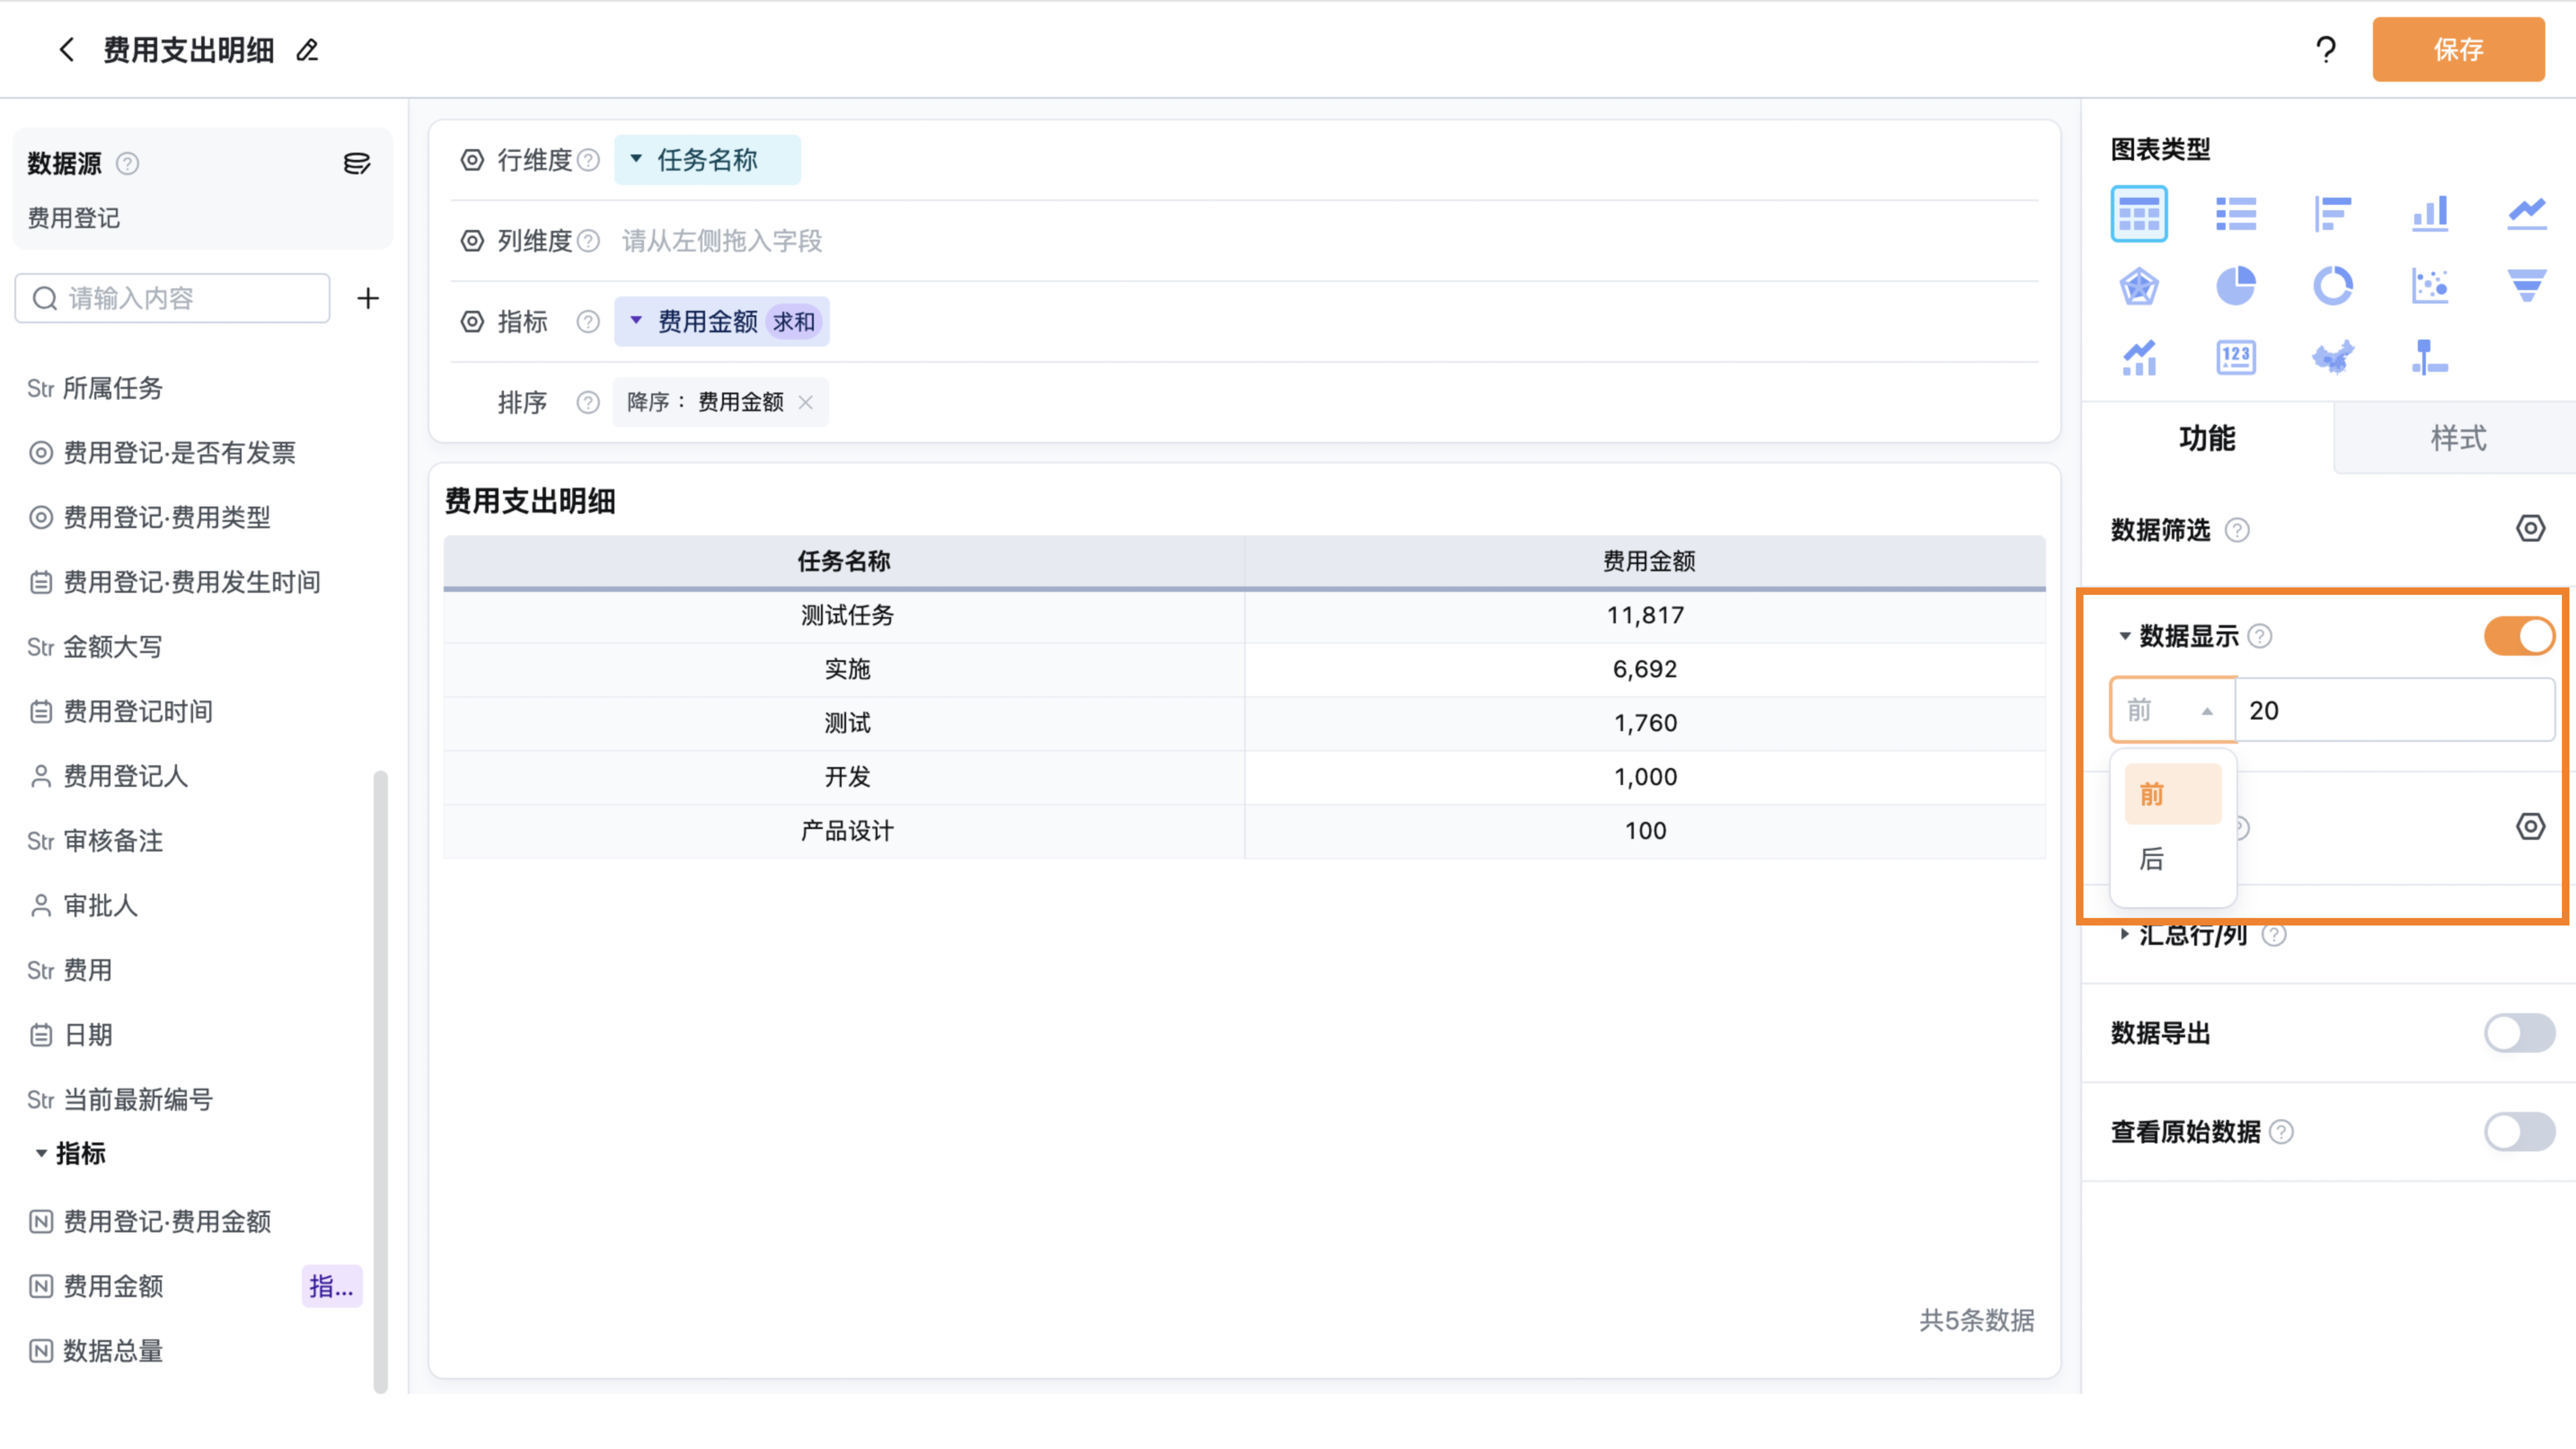
Task: Open the 任务名称 dimension dropdown arrow
Action: (636, 159)
